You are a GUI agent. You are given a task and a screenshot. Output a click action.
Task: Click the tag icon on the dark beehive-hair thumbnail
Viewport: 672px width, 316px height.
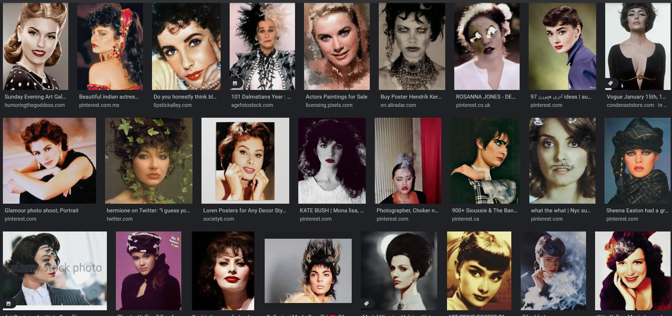pyautogui.click(x=367, y=303)
